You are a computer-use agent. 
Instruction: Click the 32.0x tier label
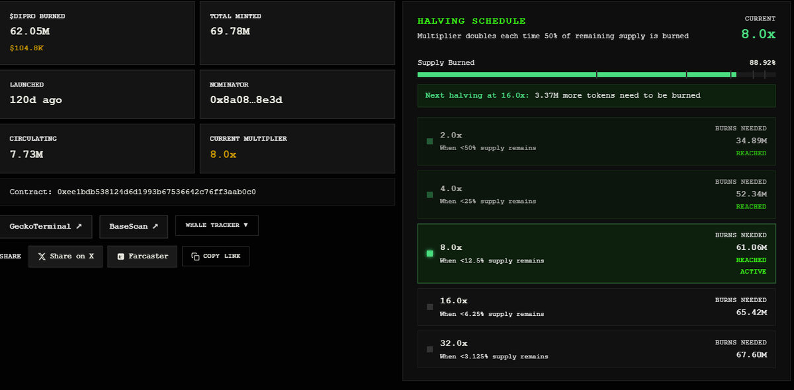454,343
